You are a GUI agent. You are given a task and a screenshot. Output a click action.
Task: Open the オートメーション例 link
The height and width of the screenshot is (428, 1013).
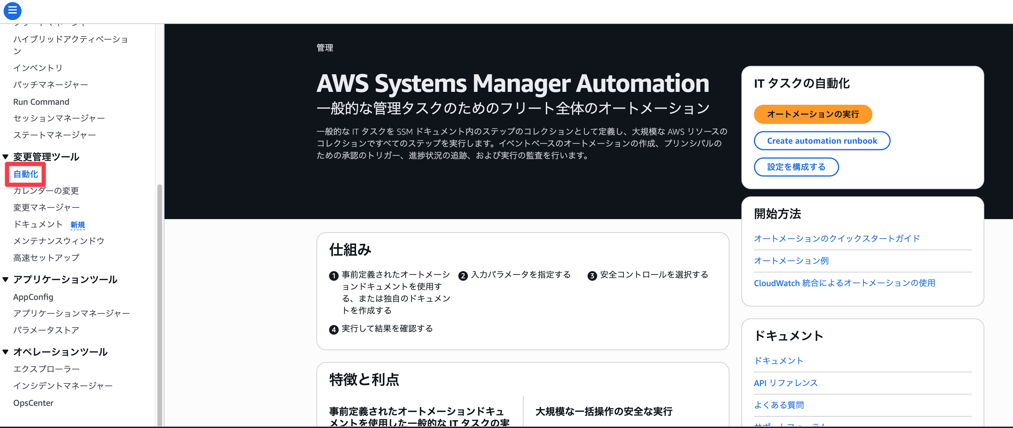pyautogui.click(x=791, y=261)
